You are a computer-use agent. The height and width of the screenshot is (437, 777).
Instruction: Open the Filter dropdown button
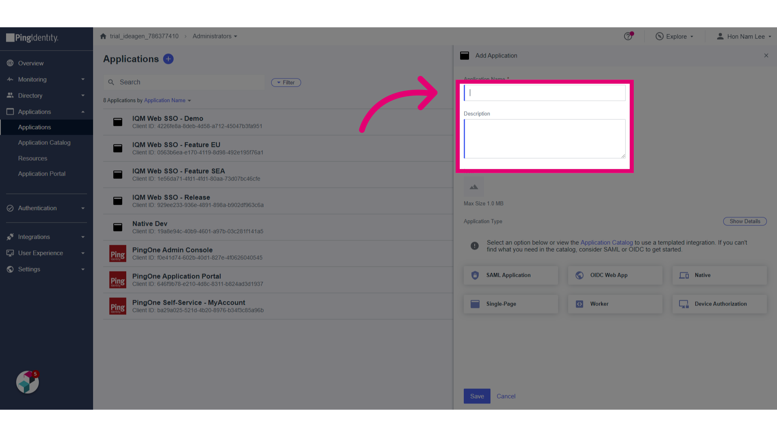click(286, 83)
